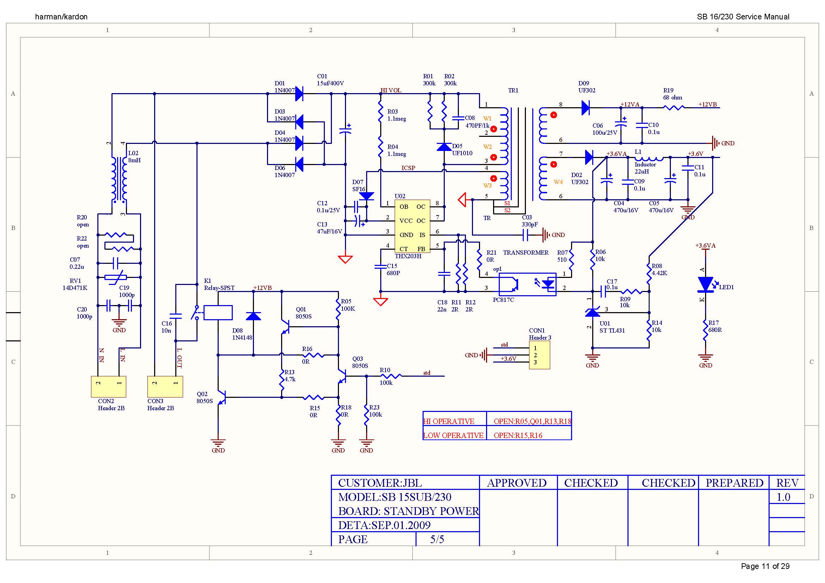This screenshot has height=583, width=825.
Task: Click the page number 5/5 cell
Action: [x=437, y=539]
